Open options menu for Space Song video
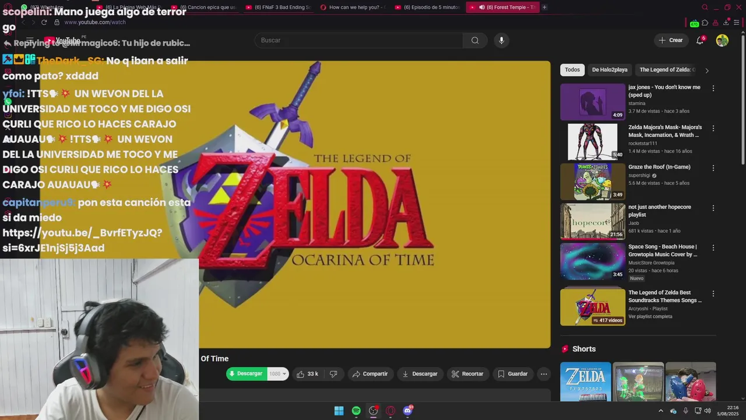 pyautogui.click(x=713, y=247)
